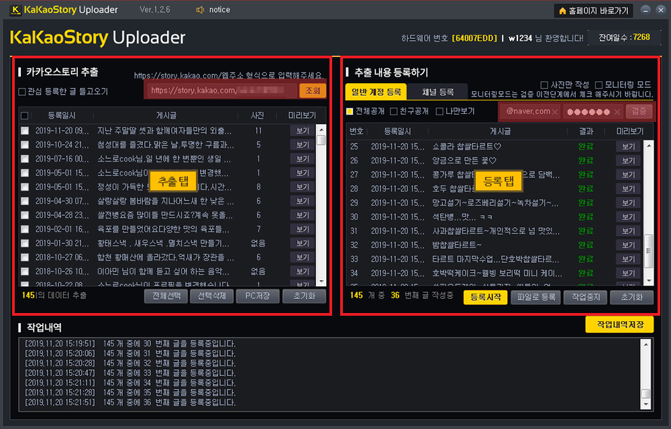Image resolution: width=671 pixels, height=429 pixels.
Task: Clear the password field using its X icon
Action: (617, 111)
